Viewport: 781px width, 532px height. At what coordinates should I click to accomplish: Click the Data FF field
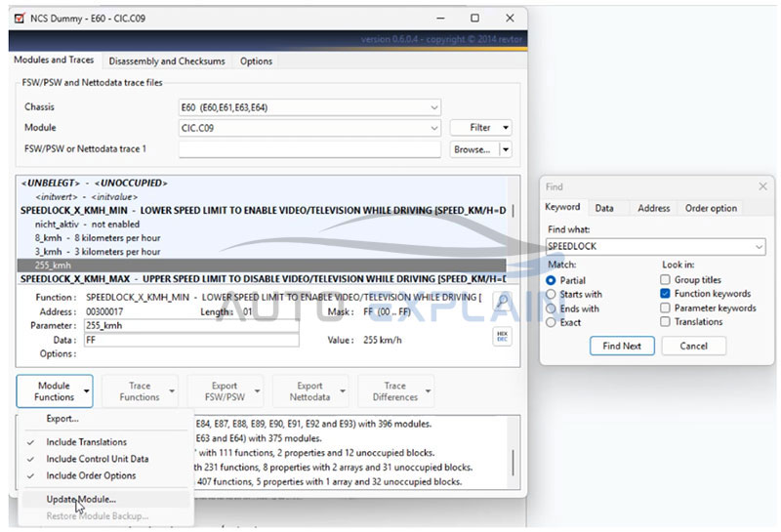point(191,341)
